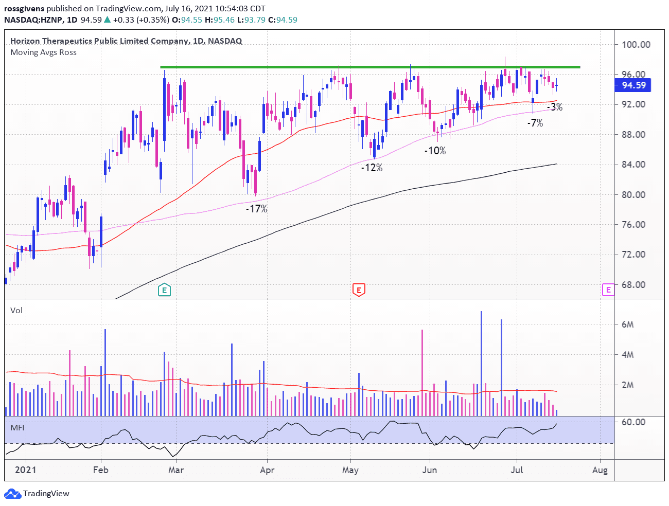Click the blue 94.59 price tag on the axis
The image size is (669, 506).
click(x=632, y=85)
